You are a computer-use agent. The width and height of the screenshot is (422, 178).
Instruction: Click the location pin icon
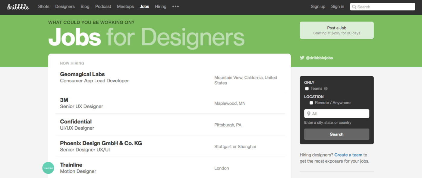click(x=309, y=114)
